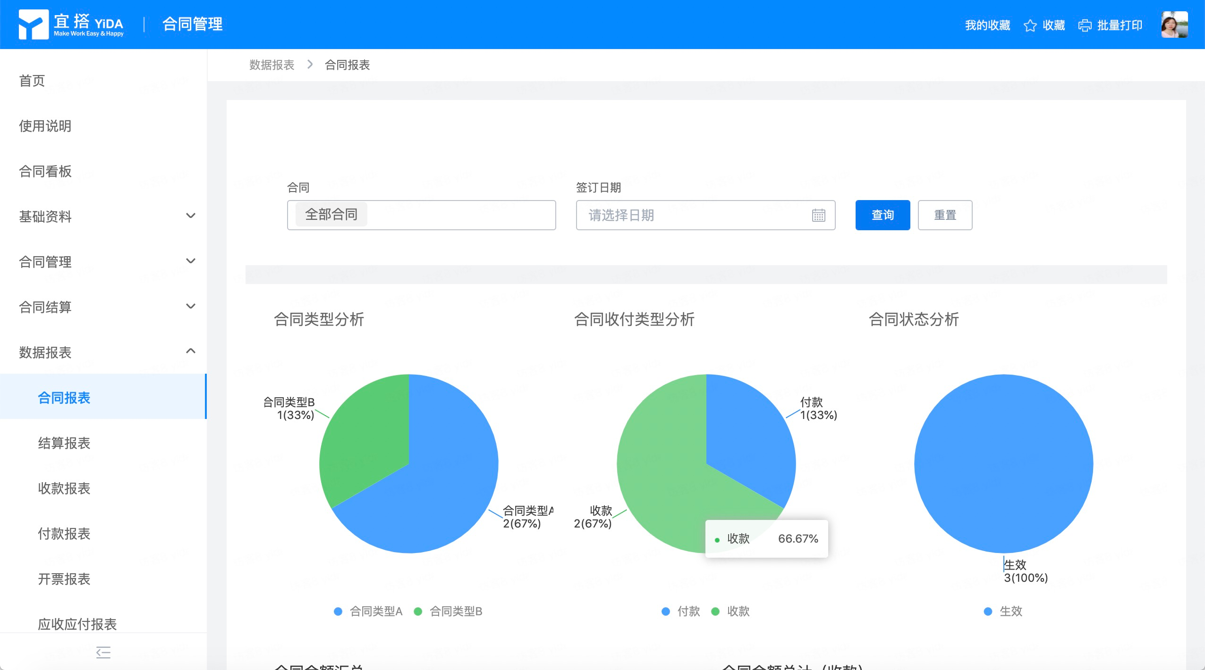1205x670 pixels.
Task: Go to 首页 in the sidebar
Action: [32, 81]
